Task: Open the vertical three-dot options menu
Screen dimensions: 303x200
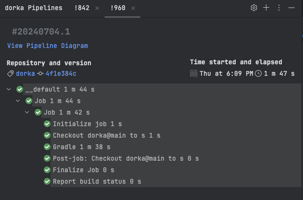Action: [x=279, y=8]
